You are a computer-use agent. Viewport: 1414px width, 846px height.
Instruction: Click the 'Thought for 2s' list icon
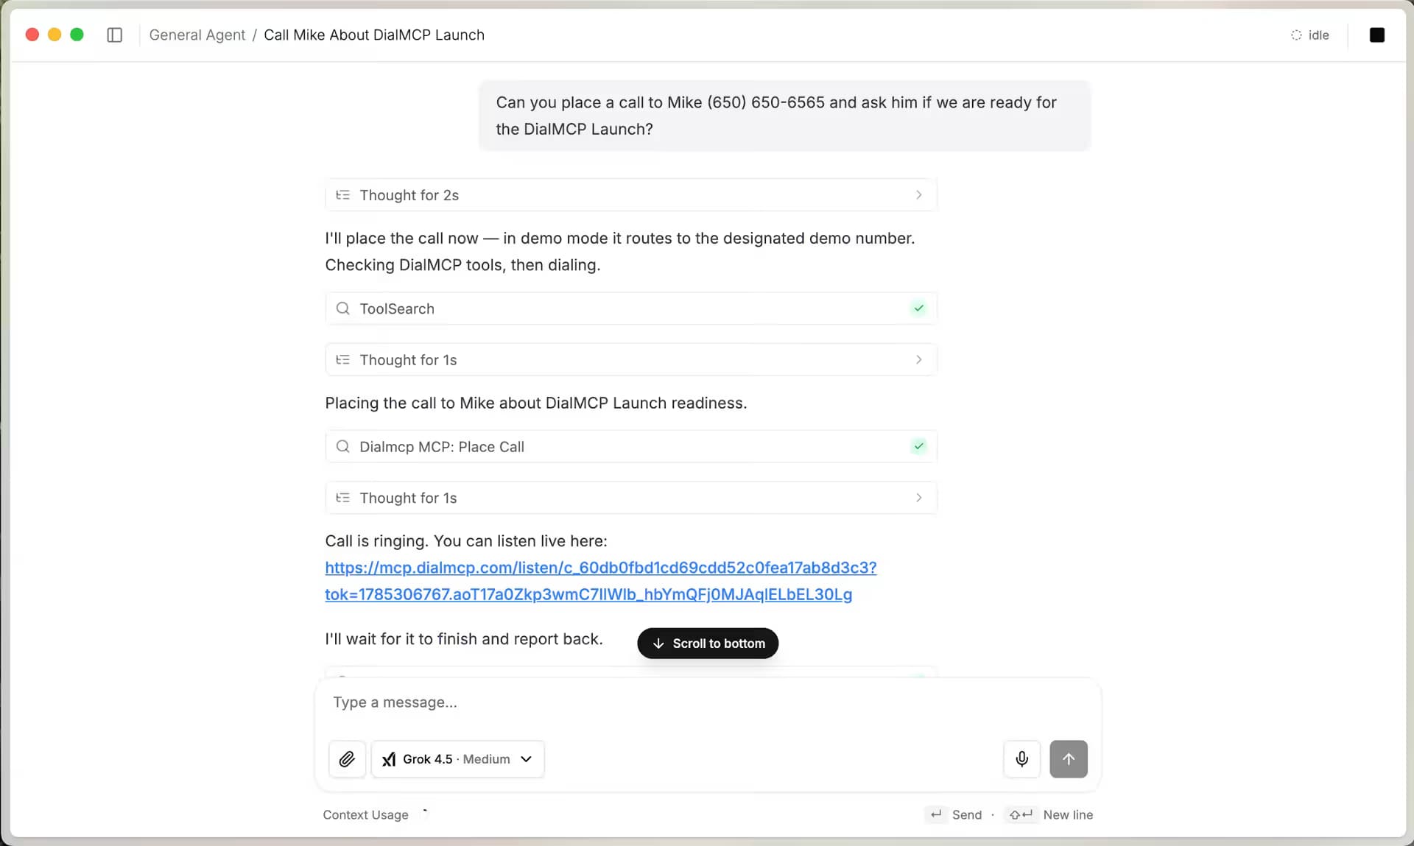coord(342,195)
